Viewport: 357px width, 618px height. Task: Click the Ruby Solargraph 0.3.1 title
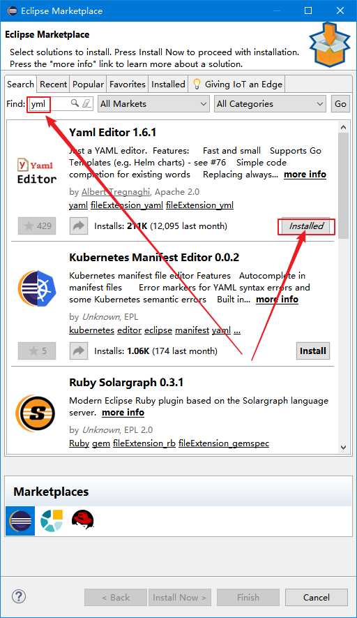[126, 382]
